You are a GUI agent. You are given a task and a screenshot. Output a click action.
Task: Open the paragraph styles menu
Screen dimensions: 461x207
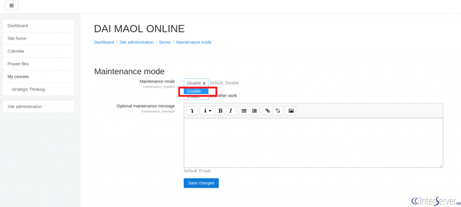pyautogui.click(x=208, y=110)
